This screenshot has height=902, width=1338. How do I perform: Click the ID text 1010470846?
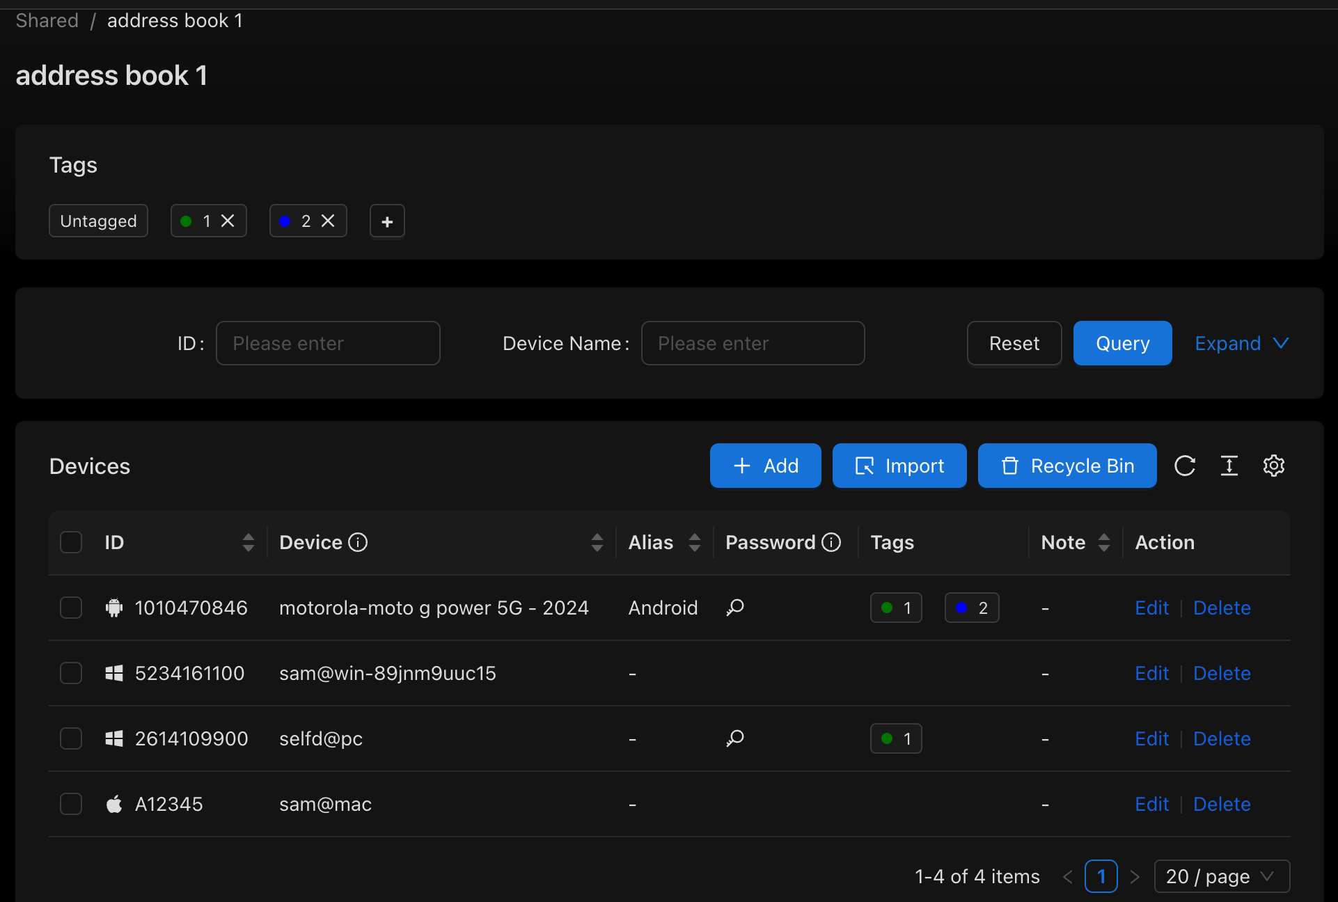pos(191,608)
